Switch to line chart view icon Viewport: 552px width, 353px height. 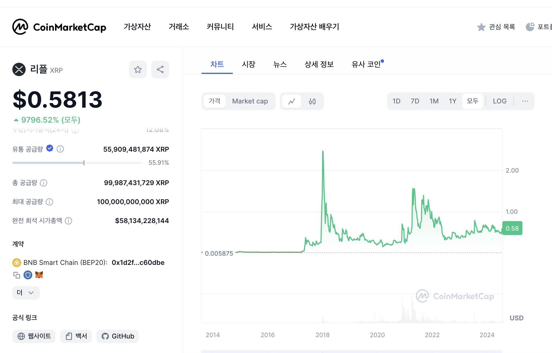pos(292,101)
